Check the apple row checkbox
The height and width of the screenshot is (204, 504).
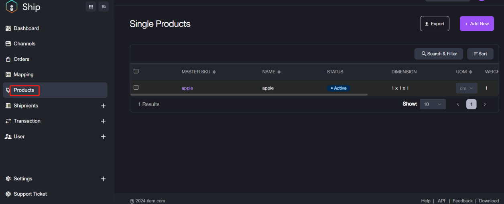136,87
